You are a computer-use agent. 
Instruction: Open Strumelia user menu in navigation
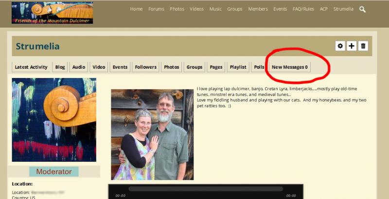pyautogui.click(x=343, y=9)
